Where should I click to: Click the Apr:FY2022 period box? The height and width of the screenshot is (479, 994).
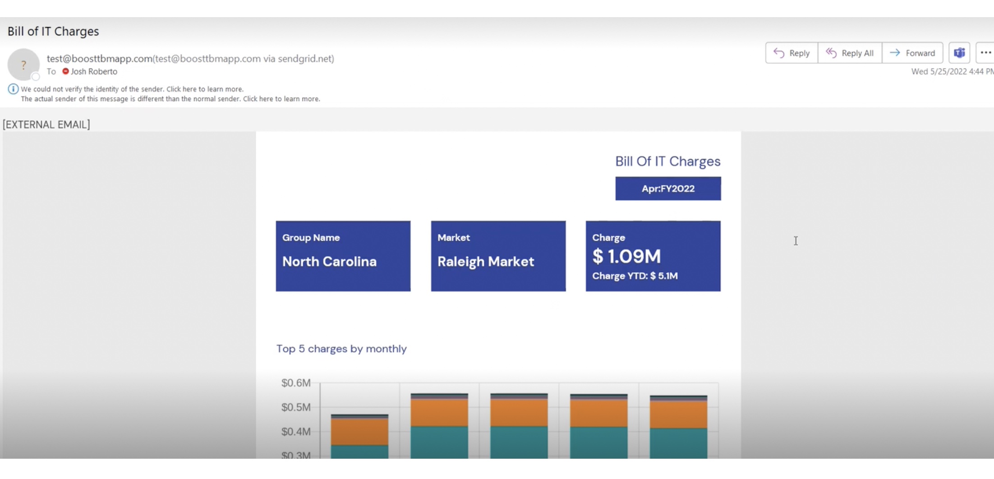click(x=668, y=189)
